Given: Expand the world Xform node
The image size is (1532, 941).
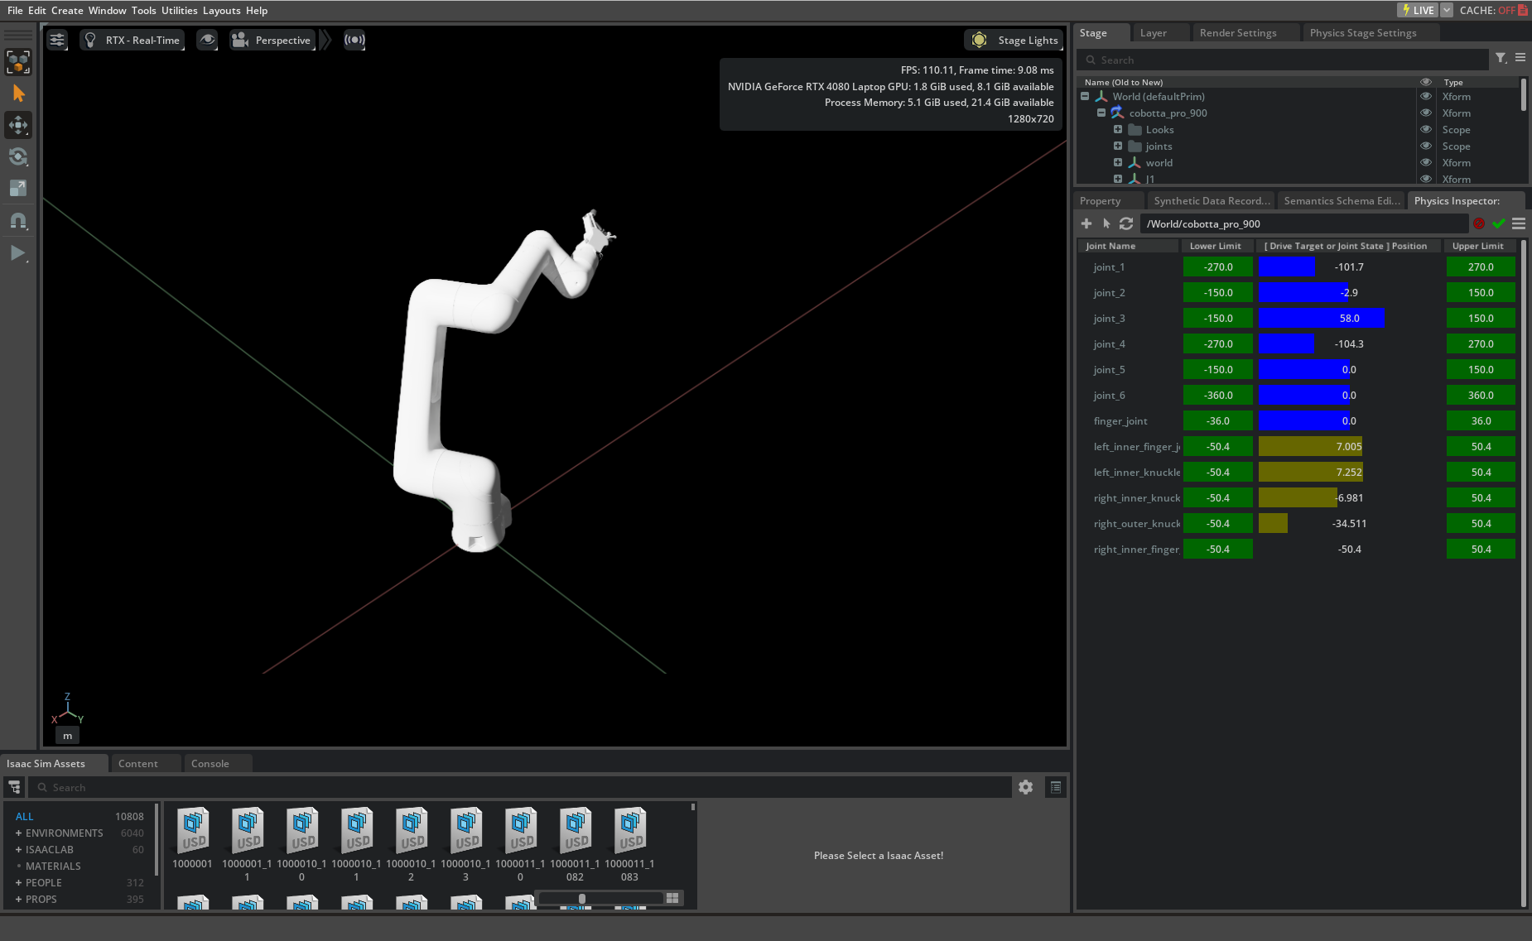Looking at the screenshot, I should click(1118, 162).
